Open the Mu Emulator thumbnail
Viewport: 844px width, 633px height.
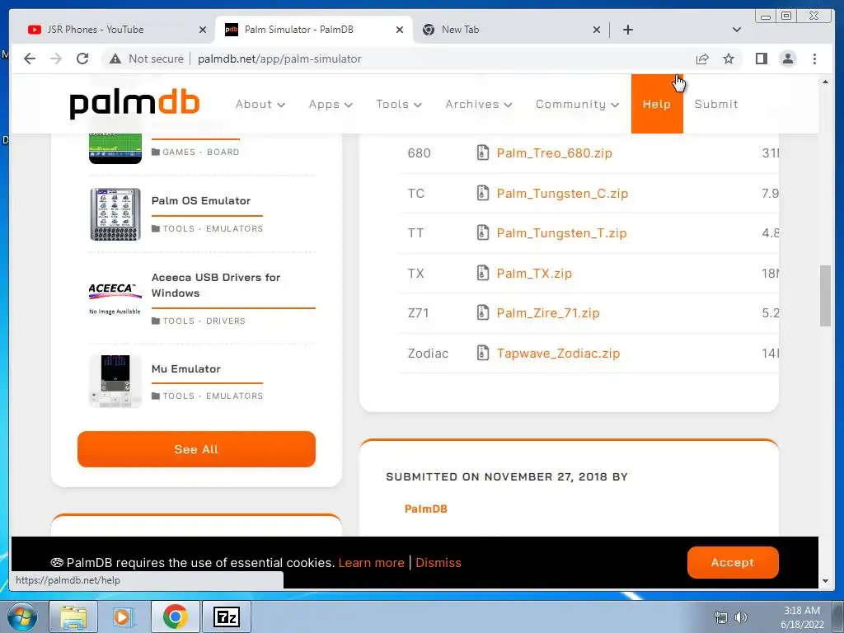[x=115, y=381]
